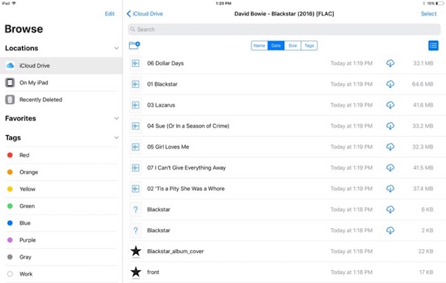Choose the Orange tag
This screenshot has width=446, height=283.
tap(61, 172)
